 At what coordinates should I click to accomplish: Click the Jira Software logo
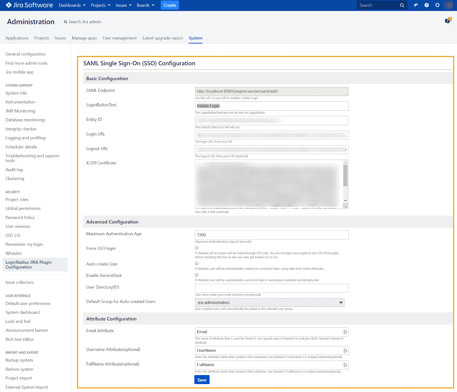pos(29,5)
